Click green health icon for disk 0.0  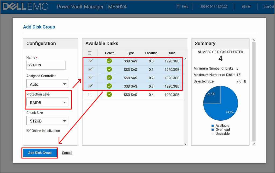click(x=109, y=61)
